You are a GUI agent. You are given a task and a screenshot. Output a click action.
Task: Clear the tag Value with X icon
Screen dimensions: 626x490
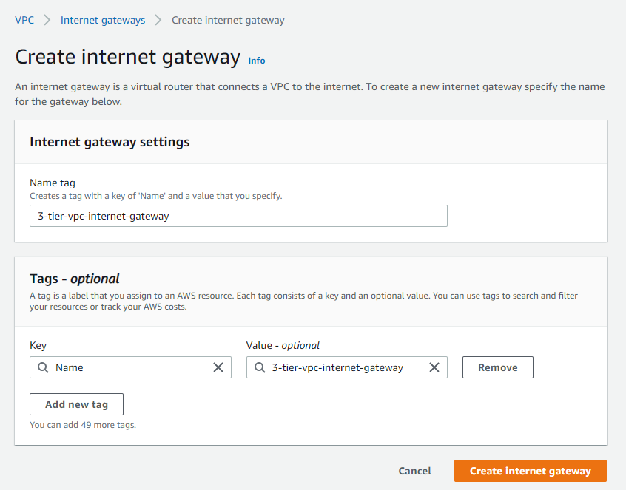pos(434,367)
